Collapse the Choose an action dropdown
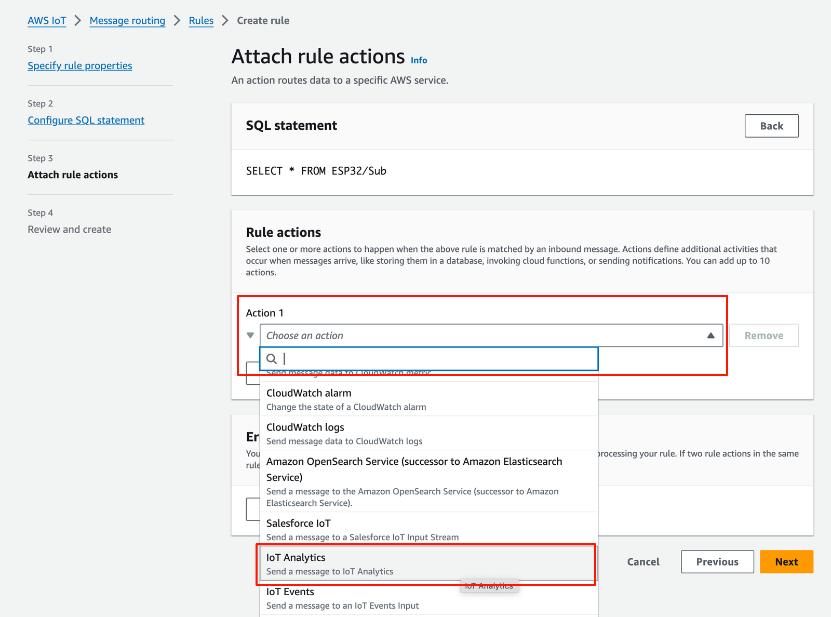Viewport: 831px width, 617px height. (x=491, y=336)
